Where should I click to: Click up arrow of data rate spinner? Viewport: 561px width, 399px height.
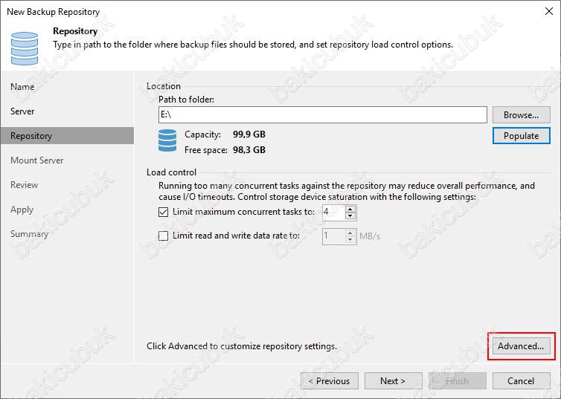350,233
